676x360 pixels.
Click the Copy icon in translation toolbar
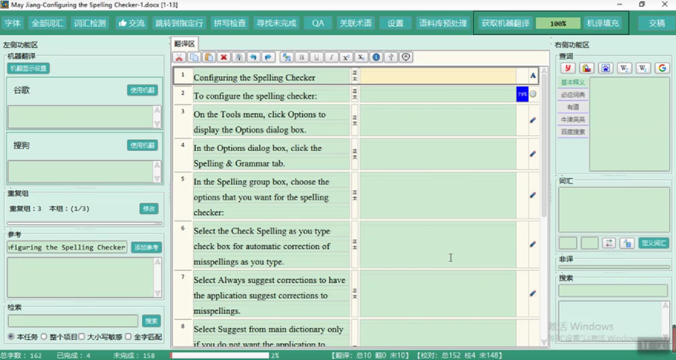[194, 58]
